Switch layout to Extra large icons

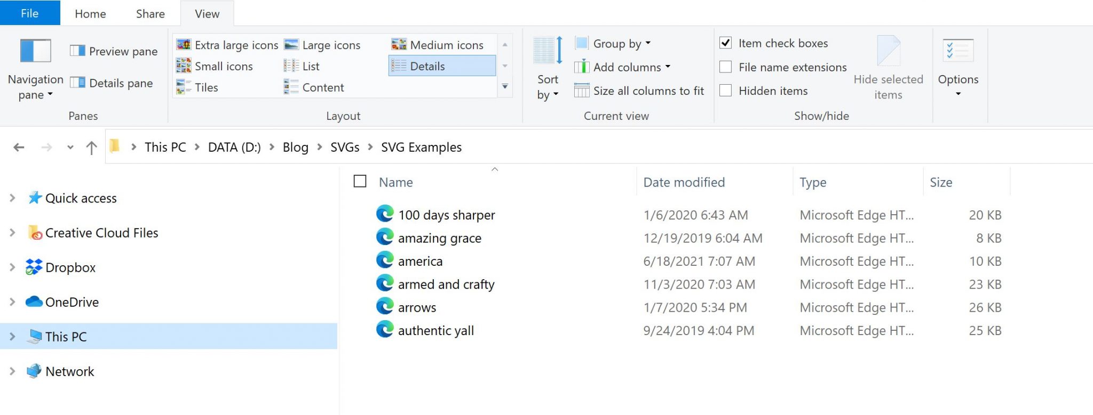click(x=227, y=45)
